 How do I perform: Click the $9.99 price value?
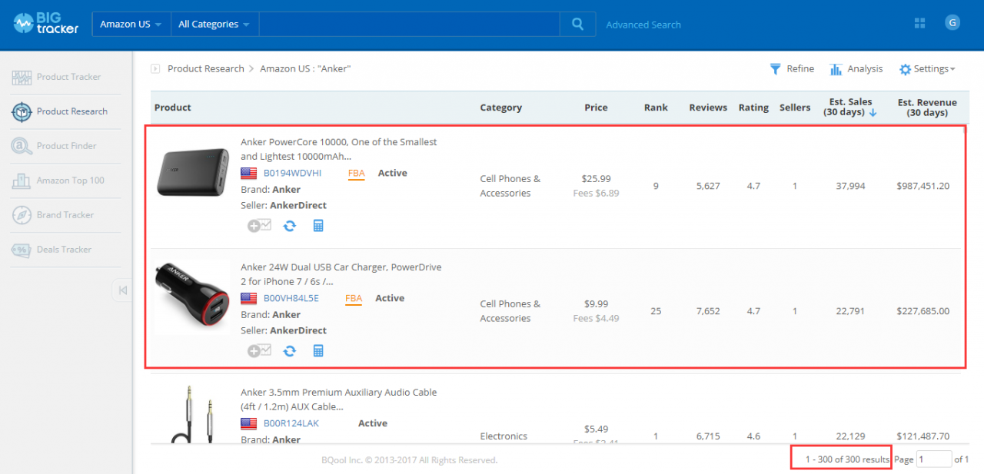tap(596, 303)
